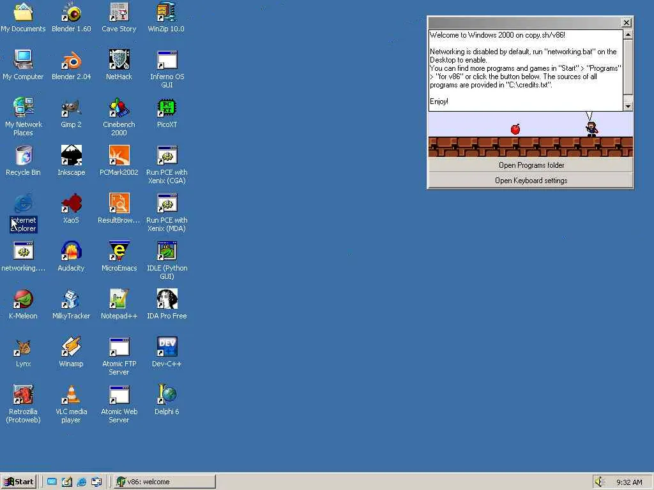Click the Delphi 6 shortcut
The width and height of the screenshot is (654, 490).
pos(167,394)
